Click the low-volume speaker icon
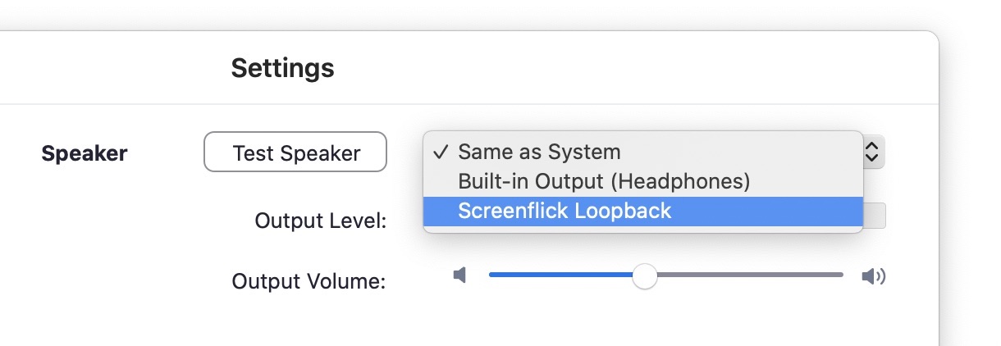1001x346 pixels. pyautogui.click(x=459, y=275)
